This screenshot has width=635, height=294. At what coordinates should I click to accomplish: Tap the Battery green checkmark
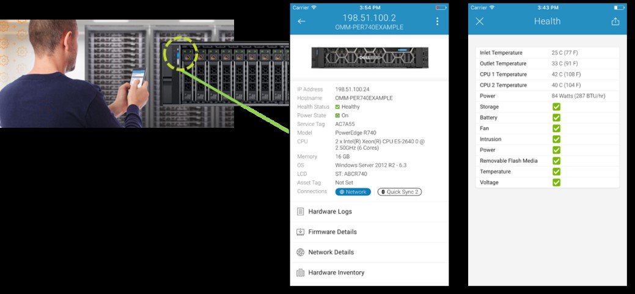point(556,117)
